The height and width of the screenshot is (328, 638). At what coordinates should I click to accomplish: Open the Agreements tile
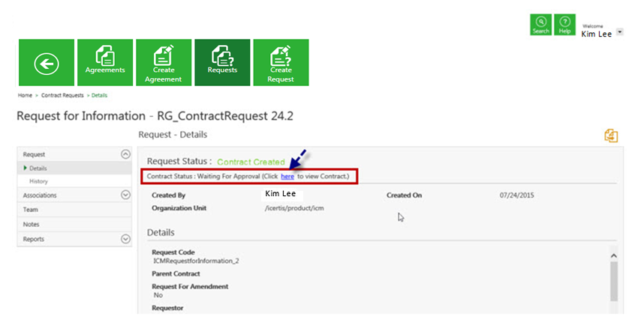(105, 62)
